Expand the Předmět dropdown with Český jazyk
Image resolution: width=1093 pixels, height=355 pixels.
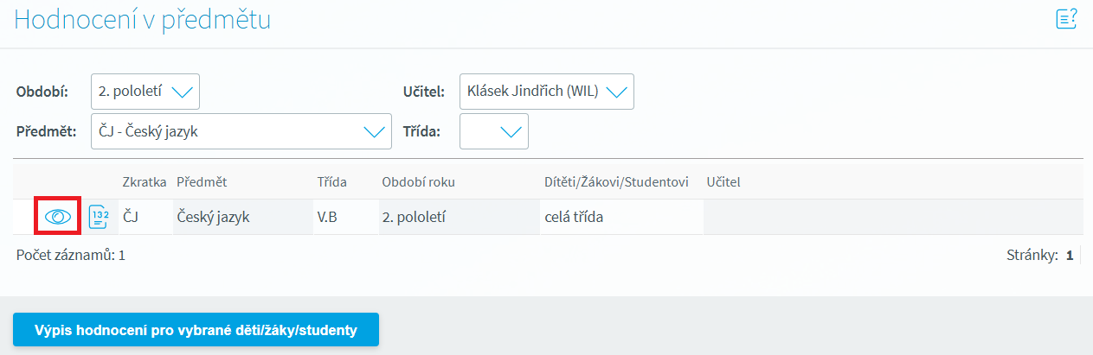[241, 132]
